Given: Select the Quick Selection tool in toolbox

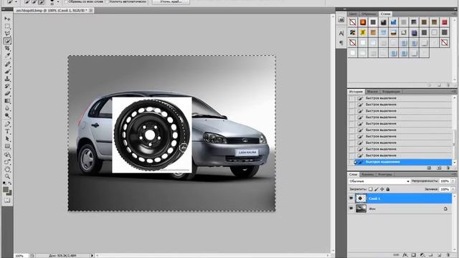Looking at the screenshot, I should point(7,41).
